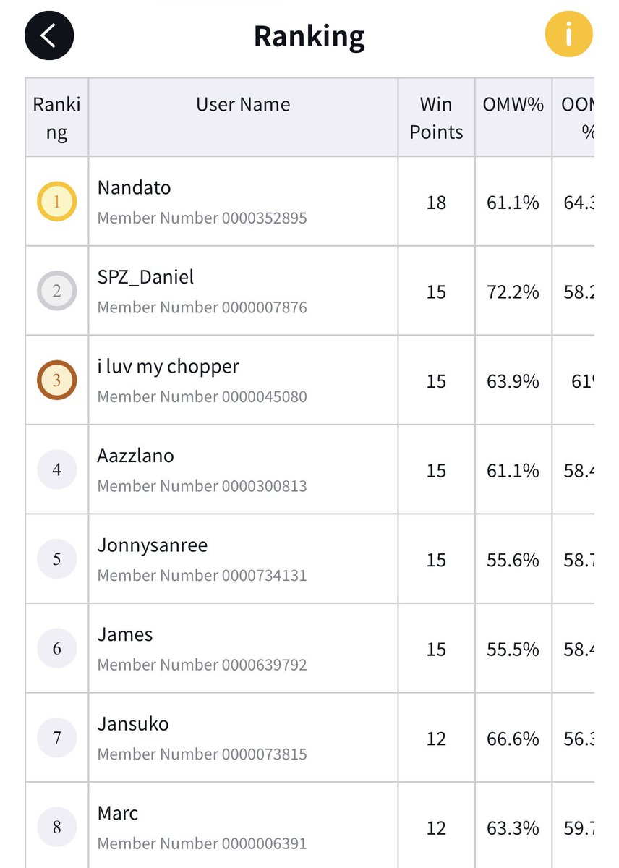Viewport: 619px width, 868px height.
Task: Select the i luv my chopper row
Action: pos(309,380)
